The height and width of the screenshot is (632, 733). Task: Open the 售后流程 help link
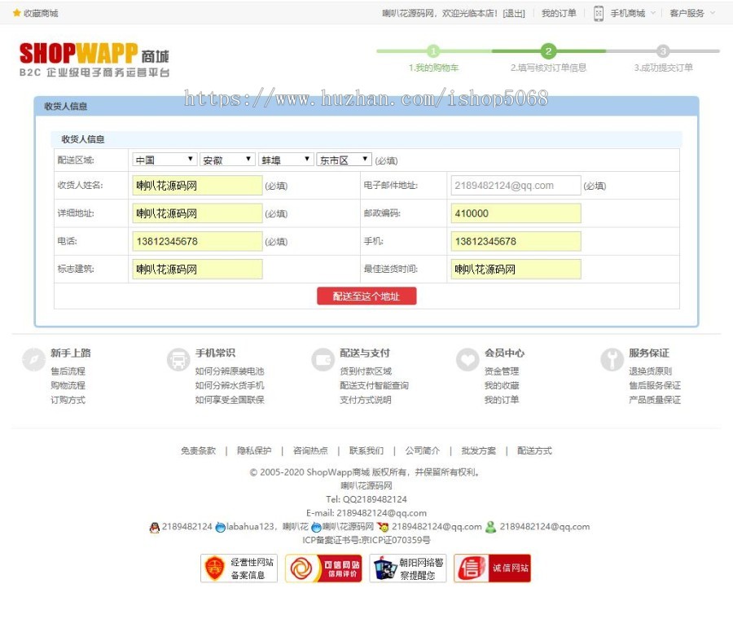point(68,371)
